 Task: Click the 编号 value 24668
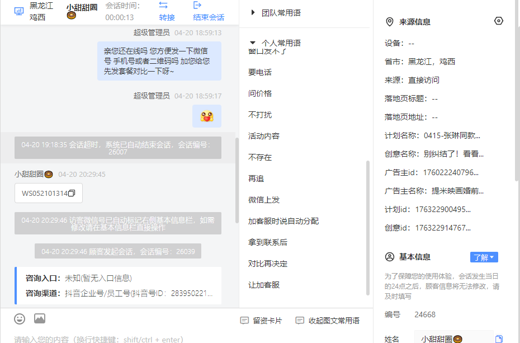(x=425, y=314)
